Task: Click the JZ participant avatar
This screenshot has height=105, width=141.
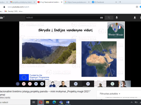Action: coord(30,84)
